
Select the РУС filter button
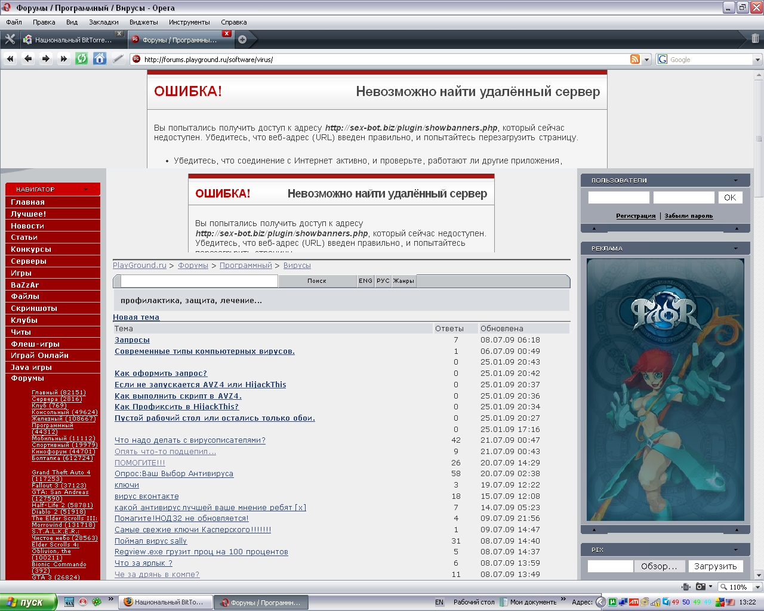pos(383,281)
